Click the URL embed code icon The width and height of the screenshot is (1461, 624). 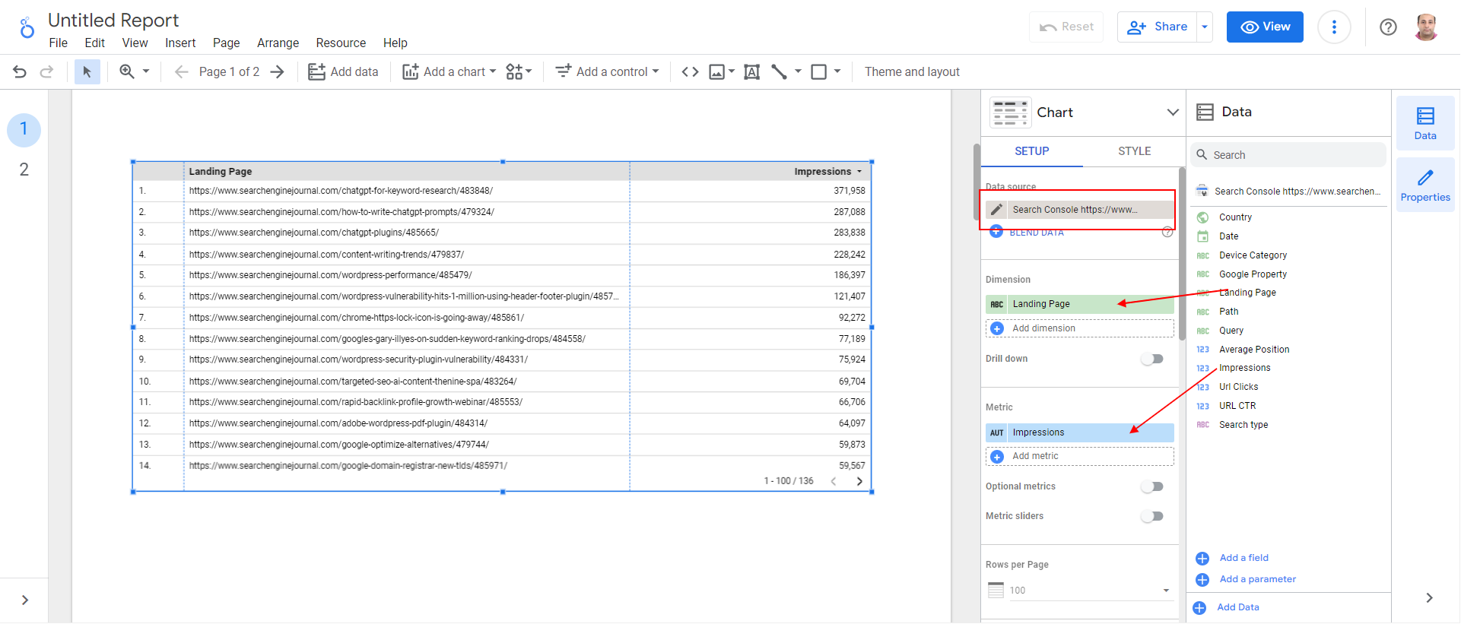[x=690, y=71]
